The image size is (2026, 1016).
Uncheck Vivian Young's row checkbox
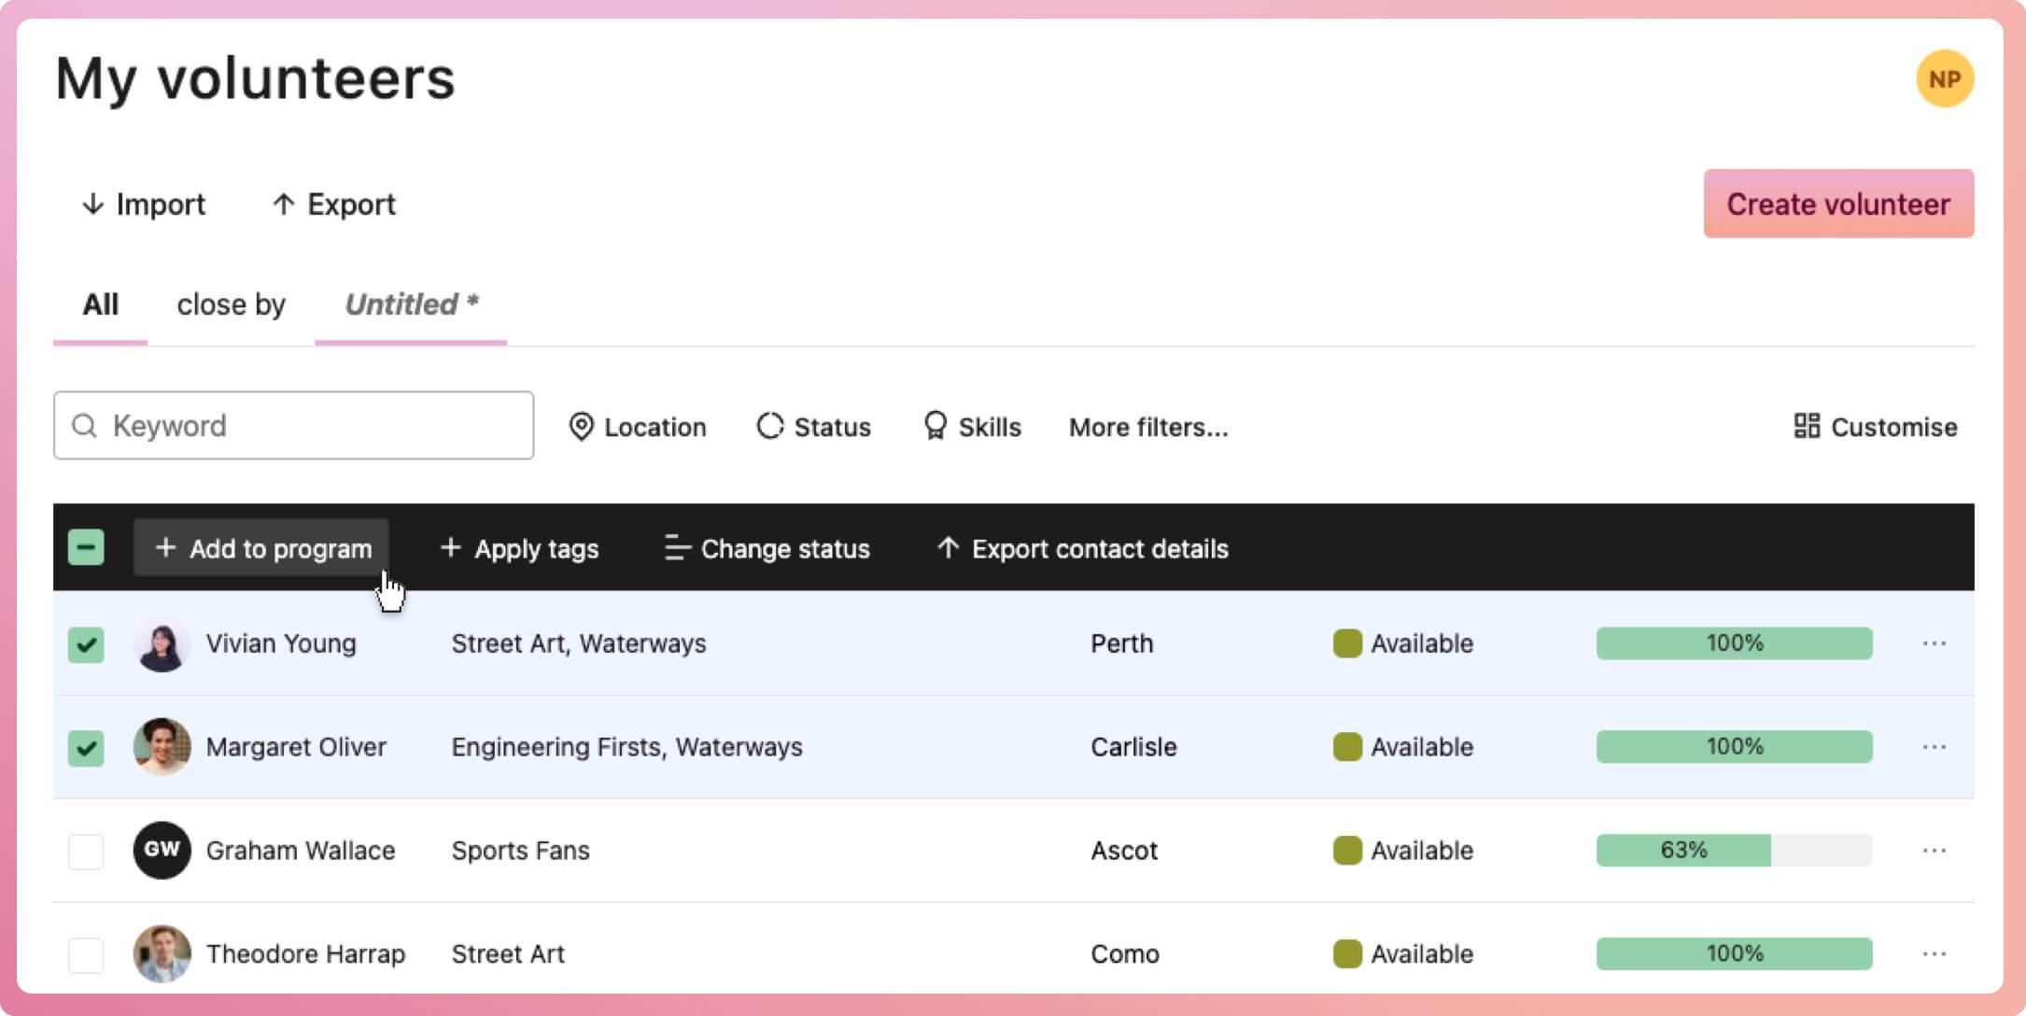click(x=86, y=644)
